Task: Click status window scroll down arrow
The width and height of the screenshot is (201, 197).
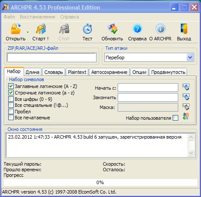Action: [191, 153]
